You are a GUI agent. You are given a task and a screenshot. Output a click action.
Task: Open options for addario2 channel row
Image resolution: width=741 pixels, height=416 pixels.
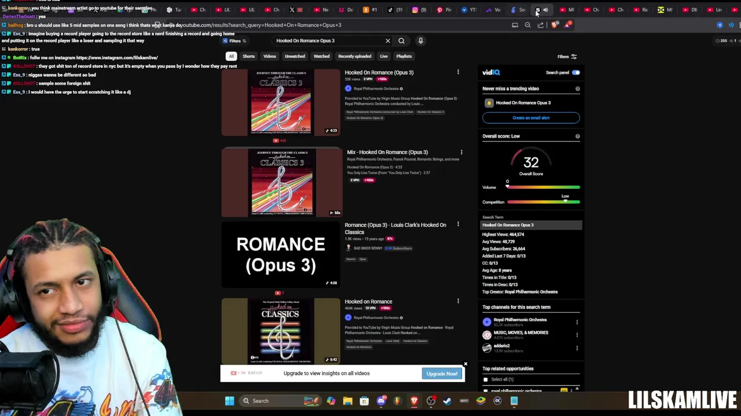(577, 348)
